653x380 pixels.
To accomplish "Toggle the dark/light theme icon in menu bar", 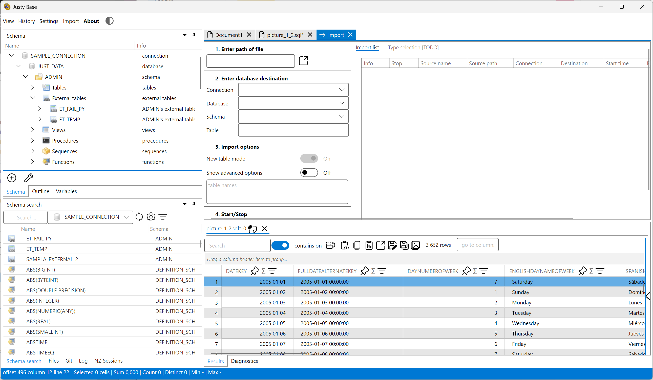I will point(109,21).
